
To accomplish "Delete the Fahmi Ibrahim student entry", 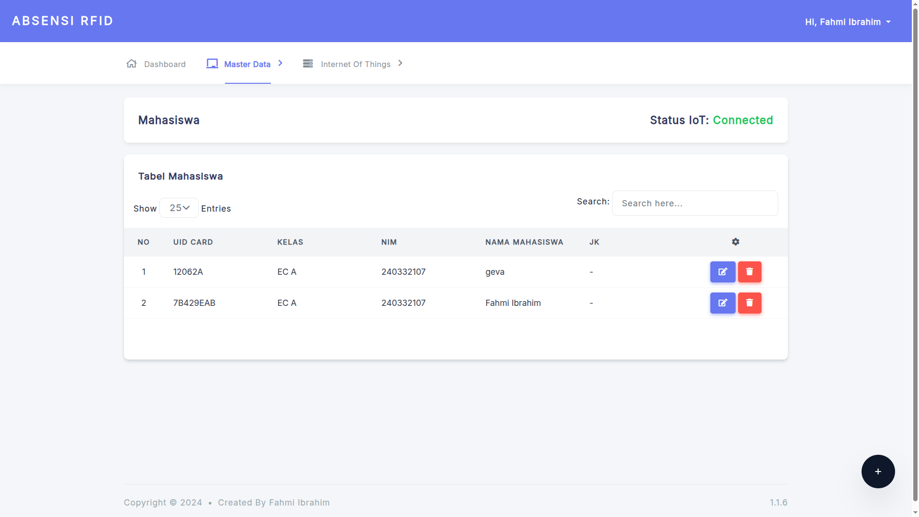I will 749,303.
